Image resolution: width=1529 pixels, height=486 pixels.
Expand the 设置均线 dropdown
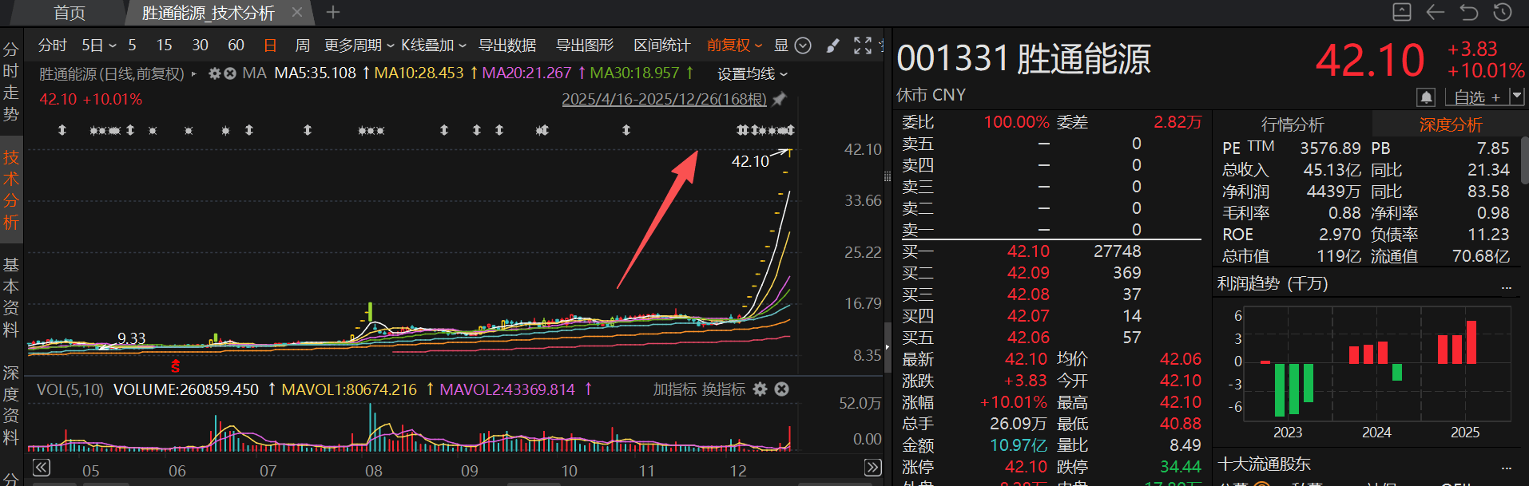tap(753, 74)
